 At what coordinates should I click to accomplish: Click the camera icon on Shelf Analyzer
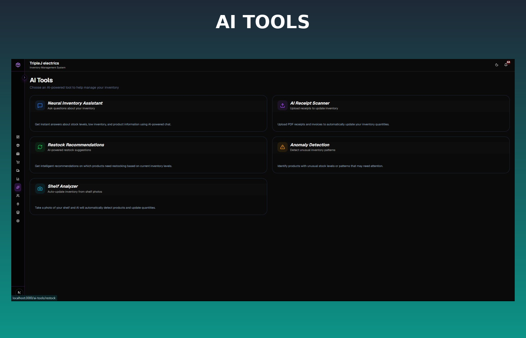(40, 189)
